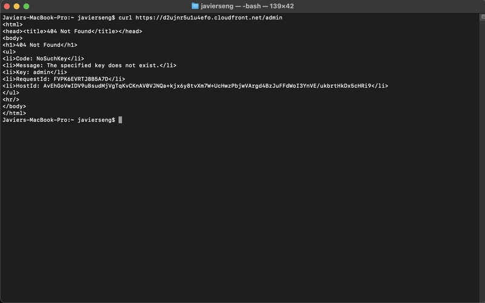
Task: Click the window title 'javierseng — -bash'
Action: pyautogui.click(x=230, y=6)
